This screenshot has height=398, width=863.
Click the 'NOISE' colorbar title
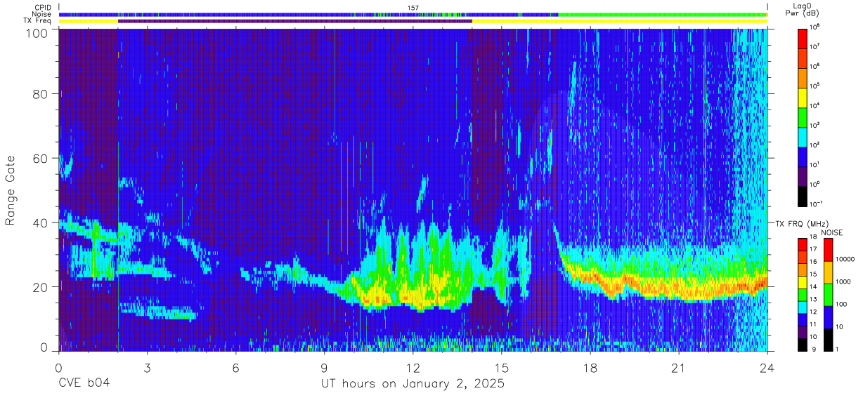(x=832, y=232)
